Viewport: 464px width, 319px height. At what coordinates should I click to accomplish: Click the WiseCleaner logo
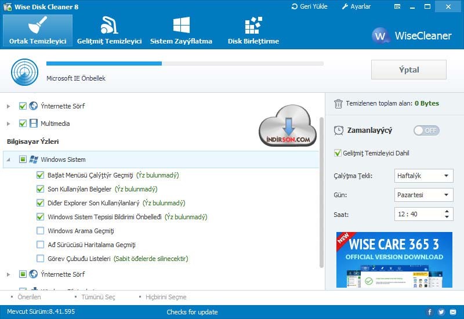coord(412,36)
